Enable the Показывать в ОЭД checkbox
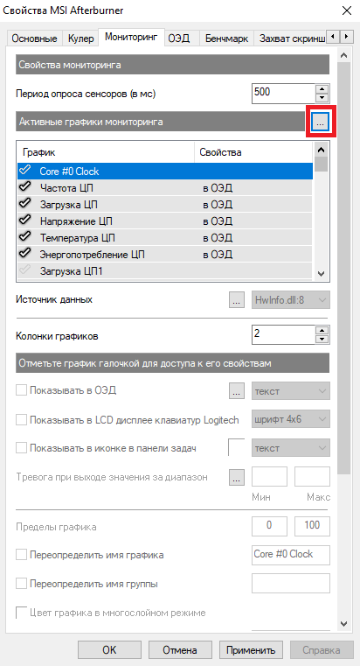 [x=21, y=390]
